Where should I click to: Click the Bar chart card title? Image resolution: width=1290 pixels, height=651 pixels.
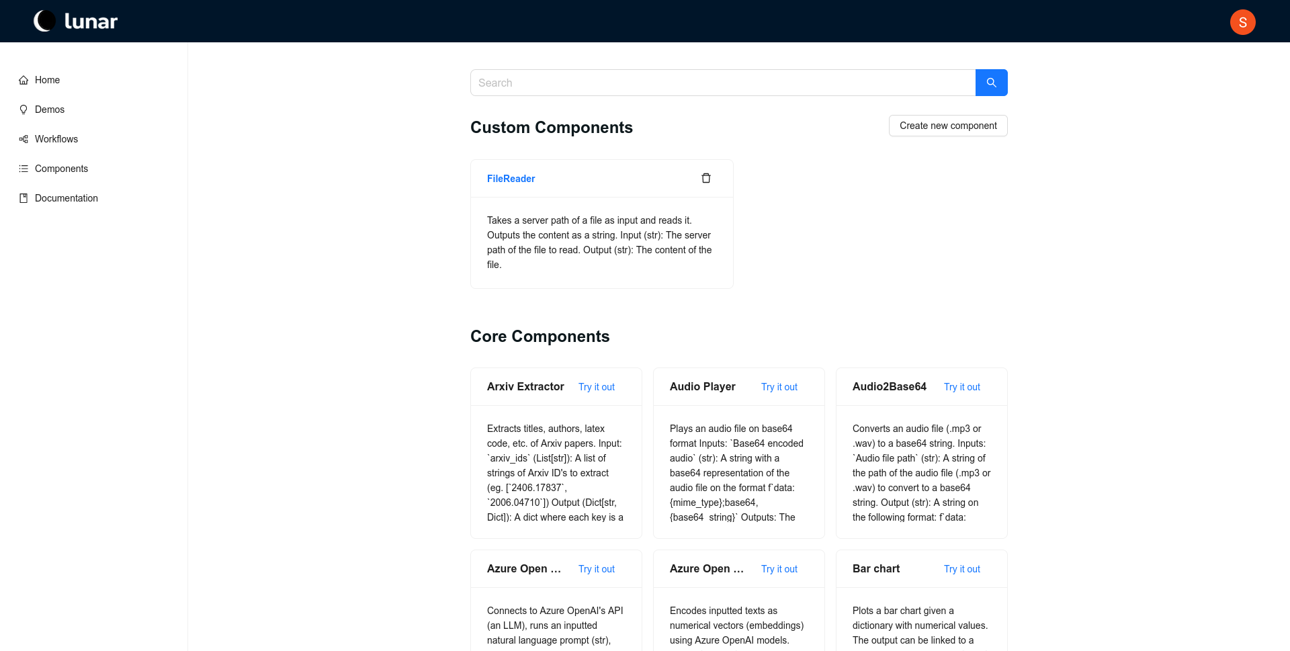(x=876, y=569)
